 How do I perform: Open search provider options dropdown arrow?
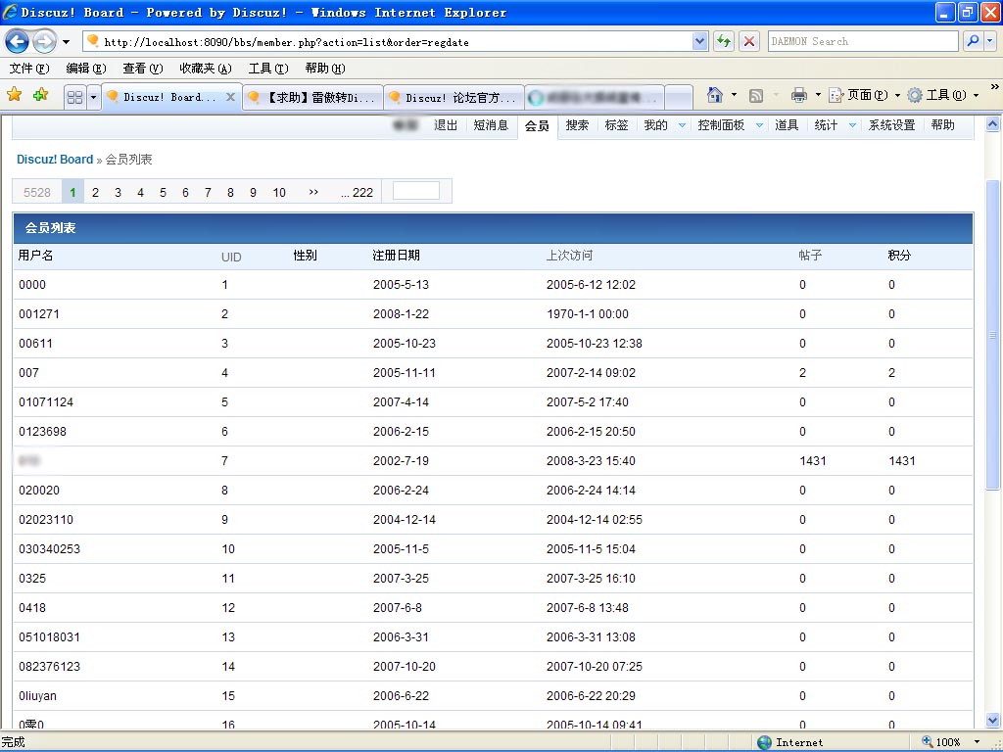coord(990,41)
